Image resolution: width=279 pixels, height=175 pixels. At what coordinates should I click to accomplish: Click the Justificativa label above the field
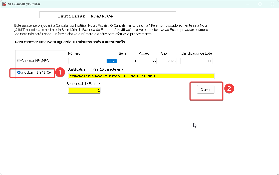(77, 69)
